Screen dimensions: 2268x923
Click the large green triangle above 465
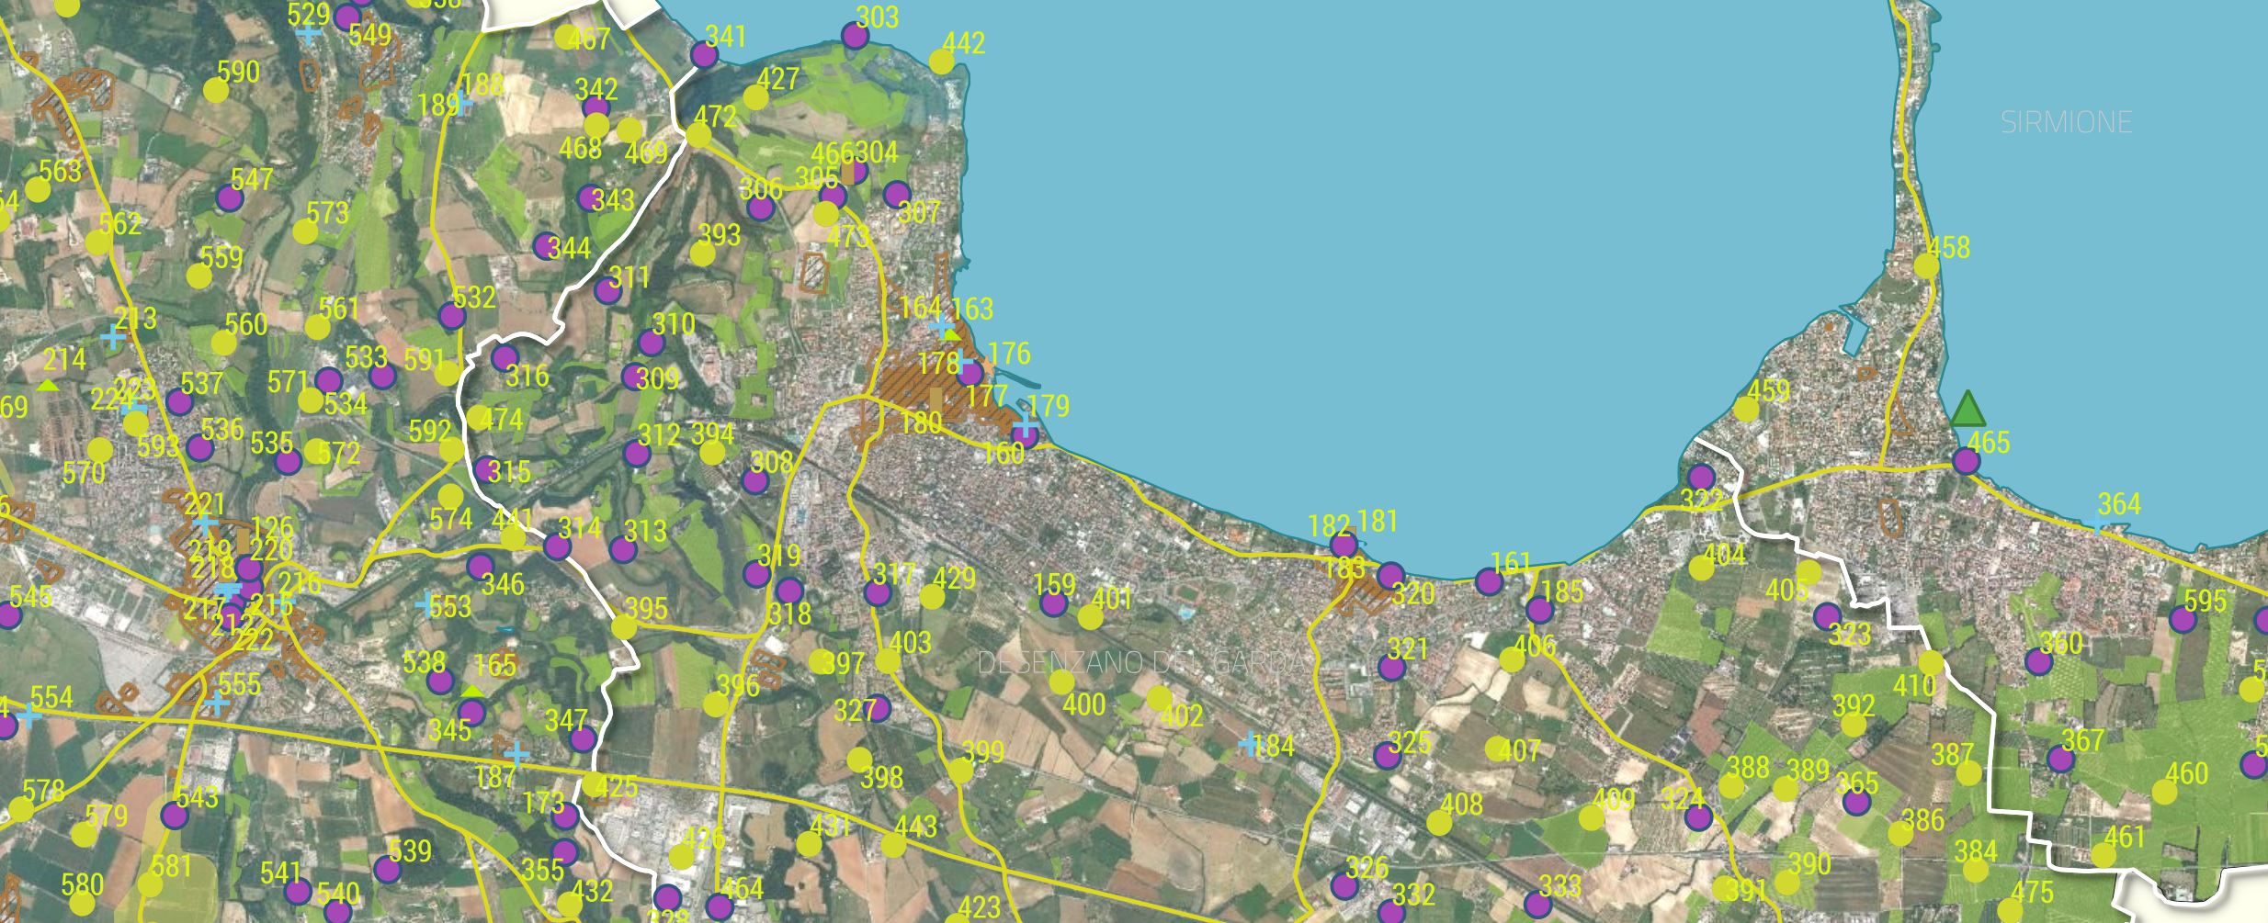[1967, 409]
